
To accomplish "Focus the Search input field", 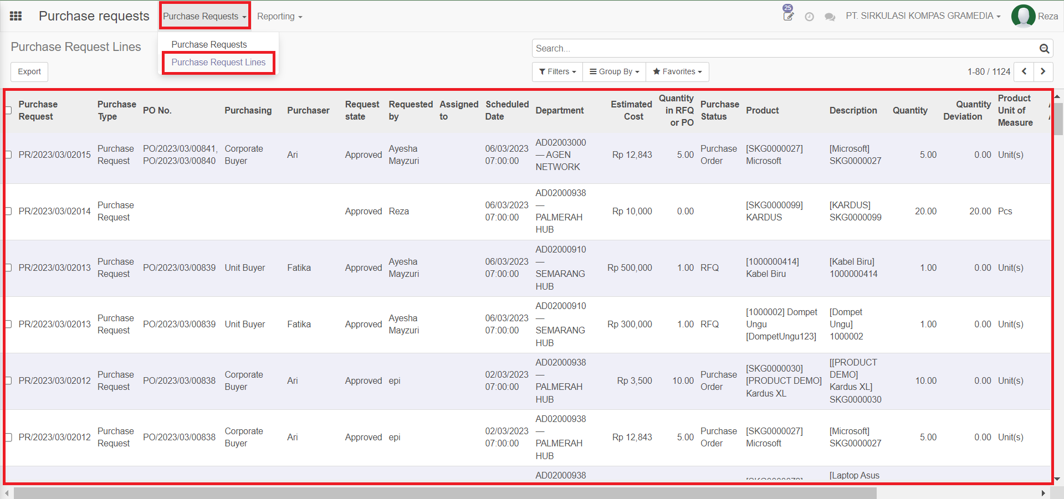I will 786,48.
